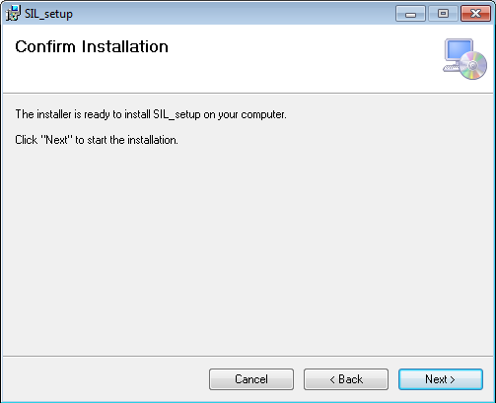Click the bottom button bar area left of Cancel
The image size is (496, 403).
pos(106,379)
